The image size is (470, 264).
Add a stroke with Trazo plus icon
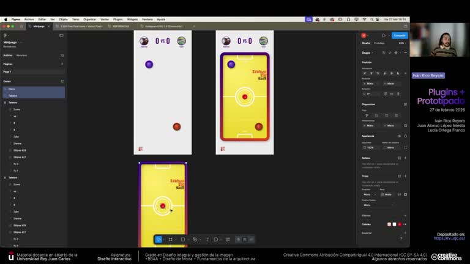[x=405, y=176]
